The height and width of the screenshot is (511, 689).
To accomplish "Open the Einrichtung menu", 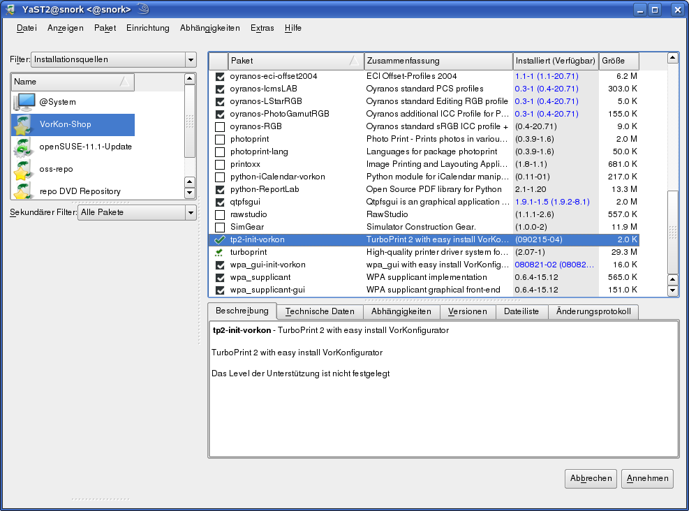I will pyautogui.click(x=148, y=28).
